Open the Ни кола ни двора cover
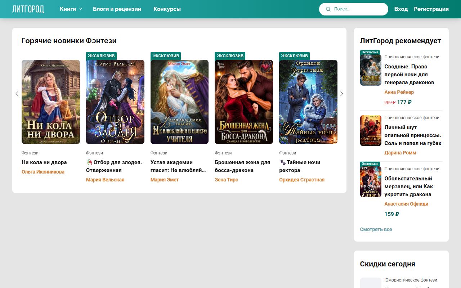461x288 pixels. [51, 102]
